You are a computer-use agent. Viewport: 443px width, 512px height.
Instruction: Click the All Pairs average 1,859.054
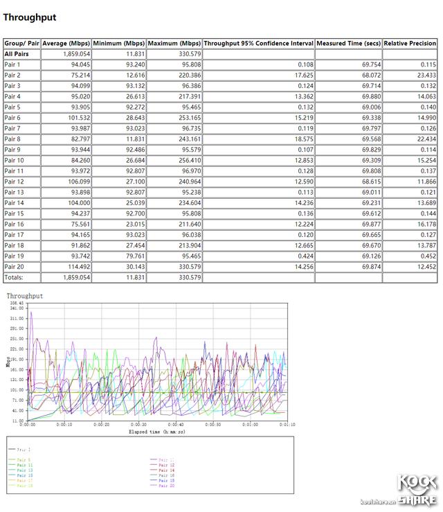click(77, 54)
